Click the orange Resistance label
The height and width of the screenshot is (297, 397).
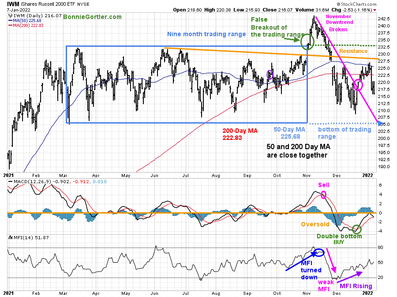[353, 51]
